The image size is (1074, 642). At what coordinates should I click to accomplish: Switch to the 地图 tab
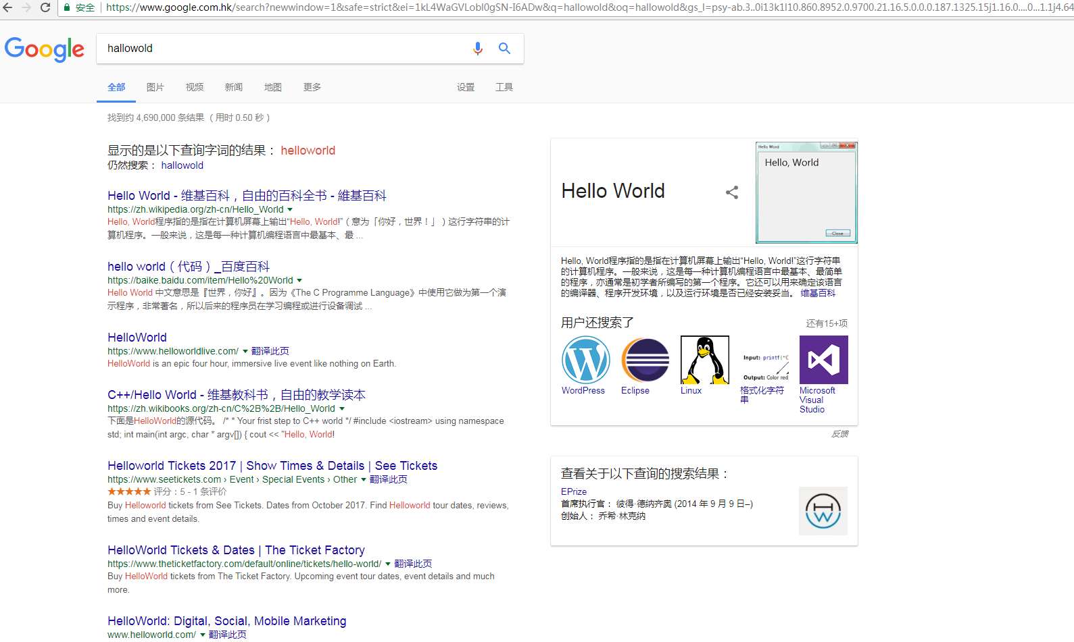(273, 87)
